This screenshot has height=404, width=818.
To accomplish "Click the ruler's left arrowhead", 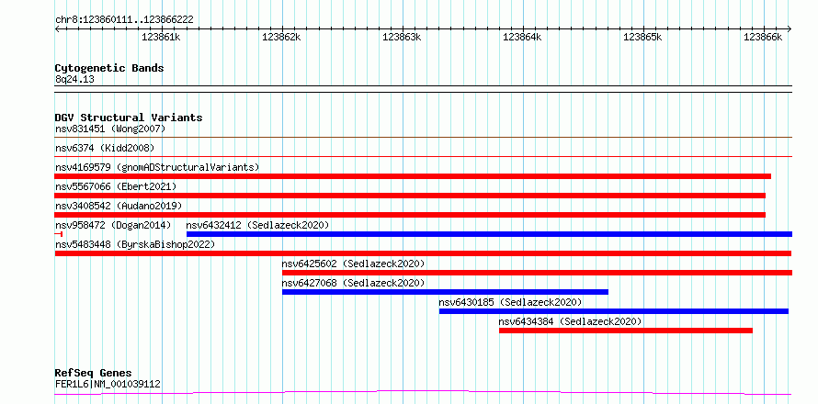I will (57, 28).
